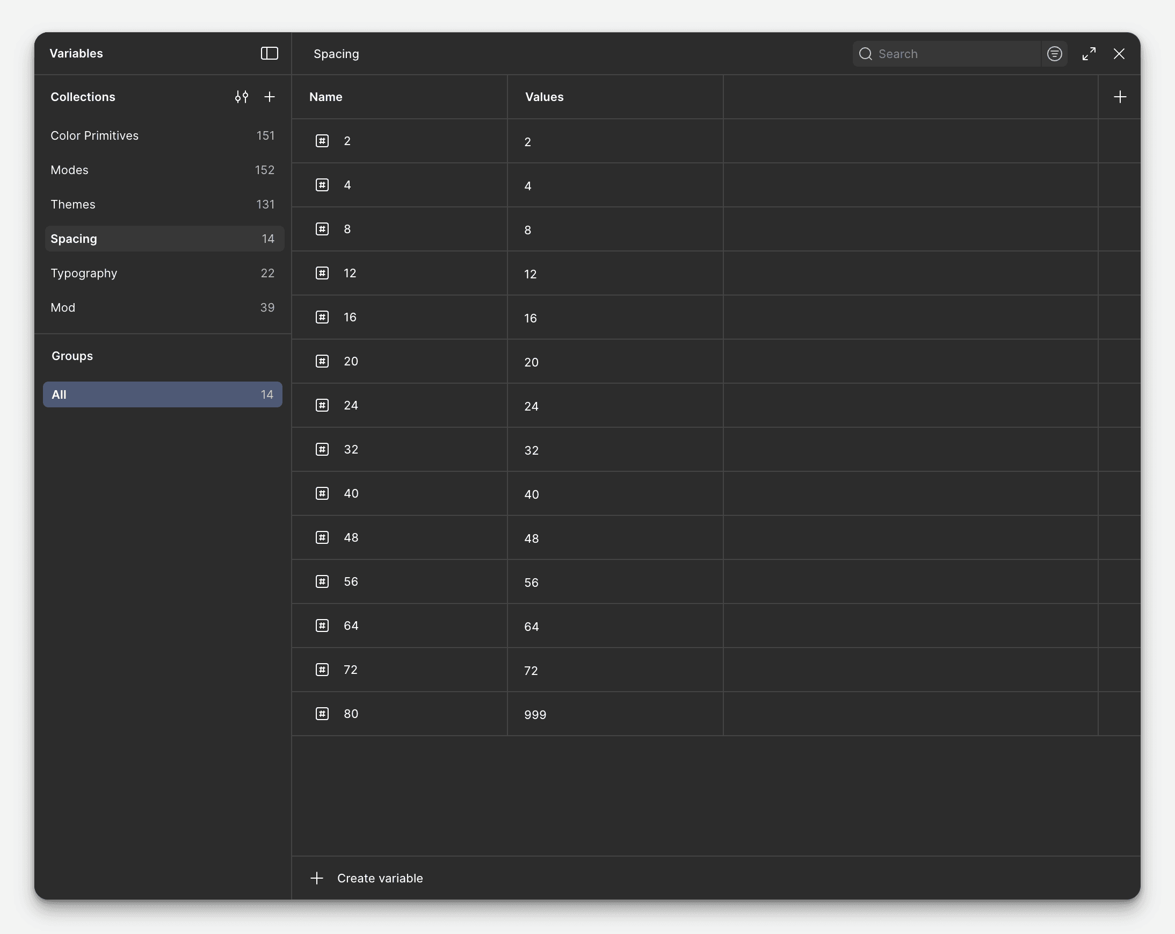Click number type icon for variable 40
Screen dimensions: 1175x934
322,493
